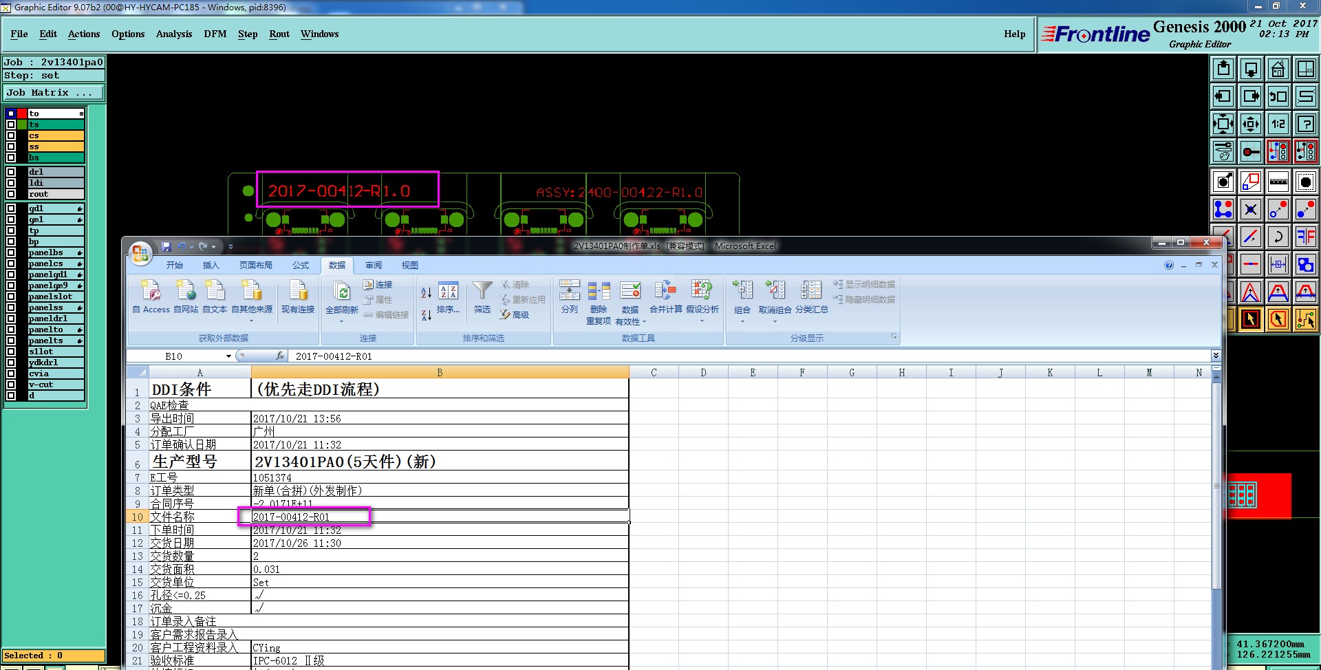1321x670 pixels.
Task: Click the Consolidate (合并计算) button
Action: tap(666, 297)
